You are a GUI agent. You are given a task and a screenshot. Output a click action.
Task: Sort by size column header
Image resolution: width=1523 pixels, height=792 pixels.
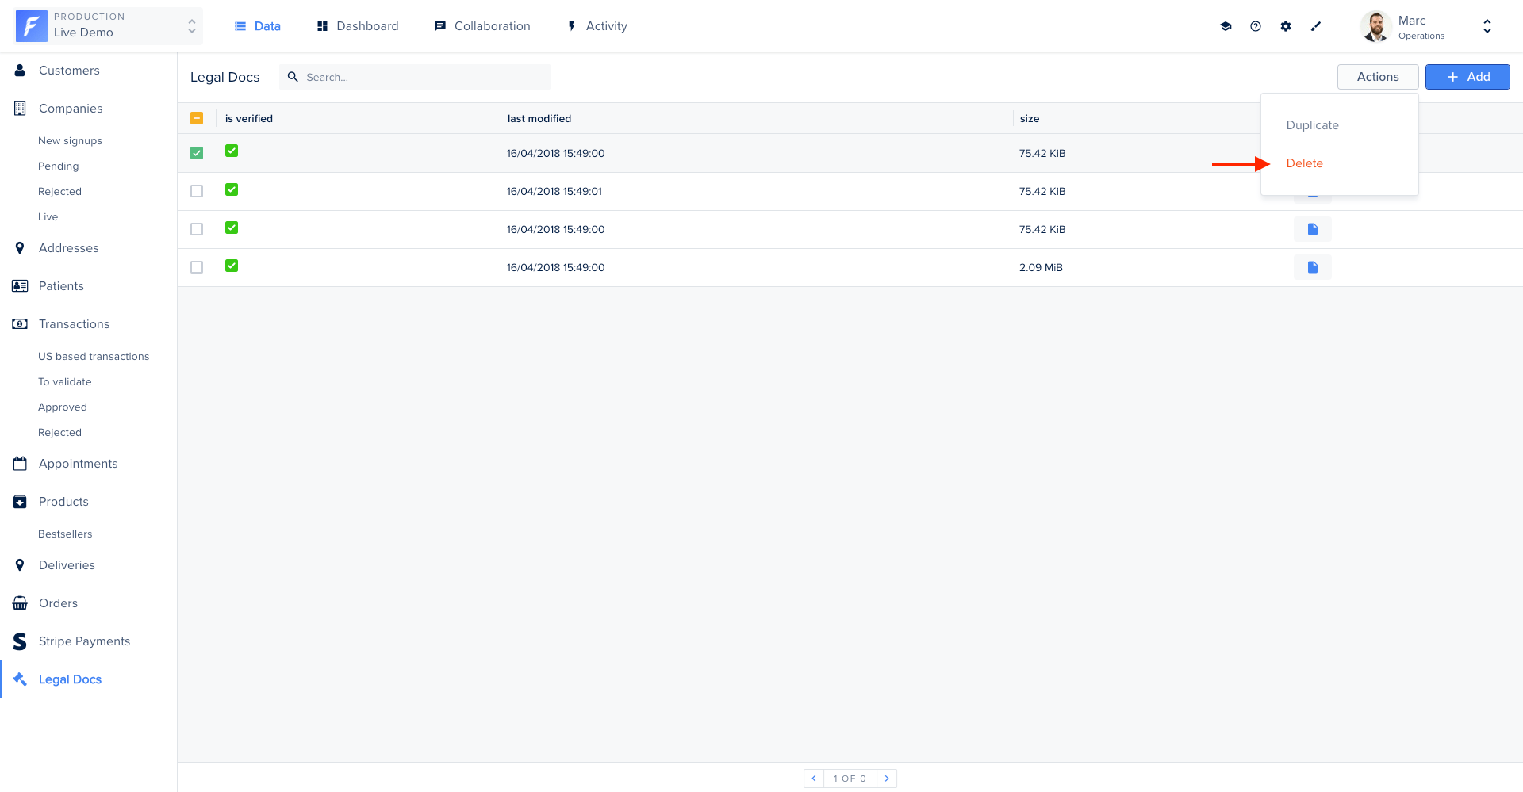1030,118
